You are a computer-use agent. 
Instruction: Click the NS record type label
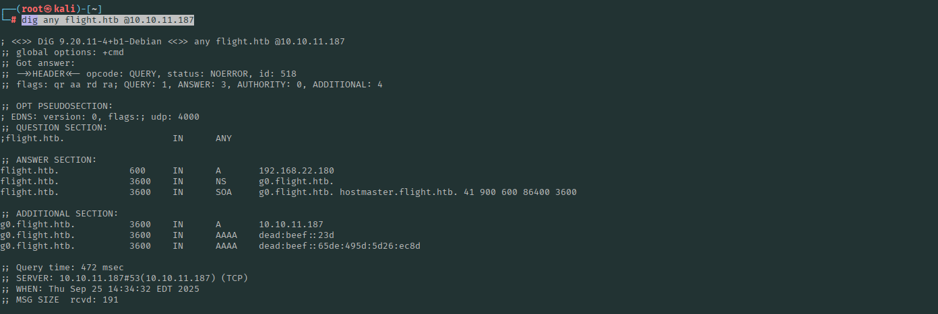pyautogui.click(x=221, y=182)
